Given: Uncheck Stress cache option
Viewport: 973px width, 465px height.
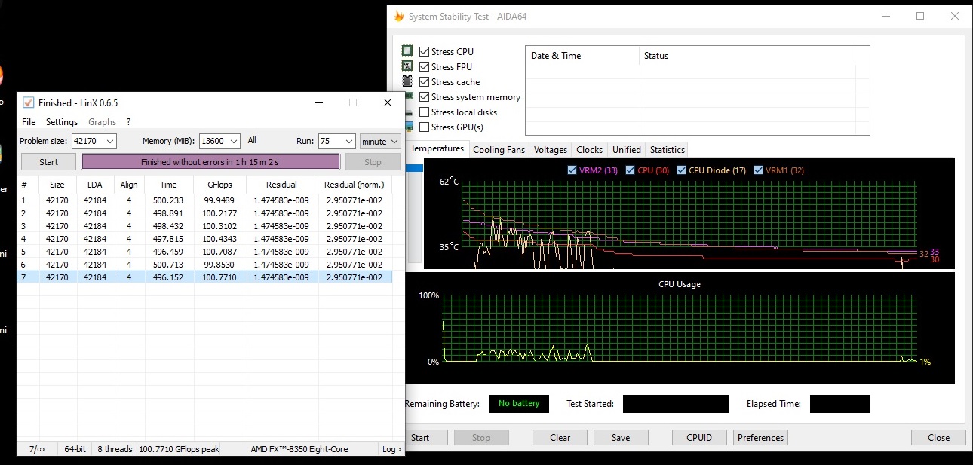Looking at the screenshot, I should [x=424, y=82].
